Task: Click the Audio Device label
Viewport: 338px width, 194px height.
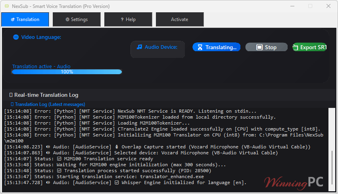Action: coord(161,47)
